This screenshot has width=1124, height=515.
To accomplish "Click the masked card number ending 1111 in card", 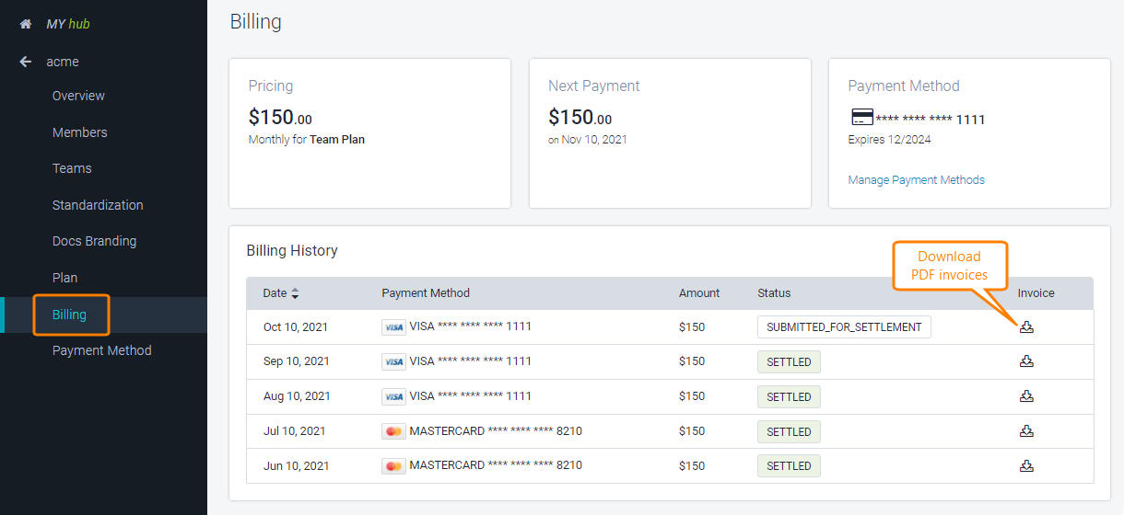I will pyautogui.click(x=931, y=120).
